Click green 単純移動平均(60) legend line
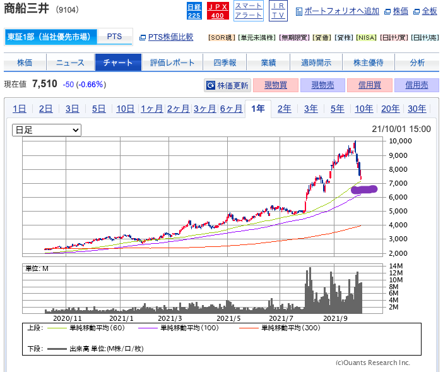The image size is (443, 372). click(57, 328)
